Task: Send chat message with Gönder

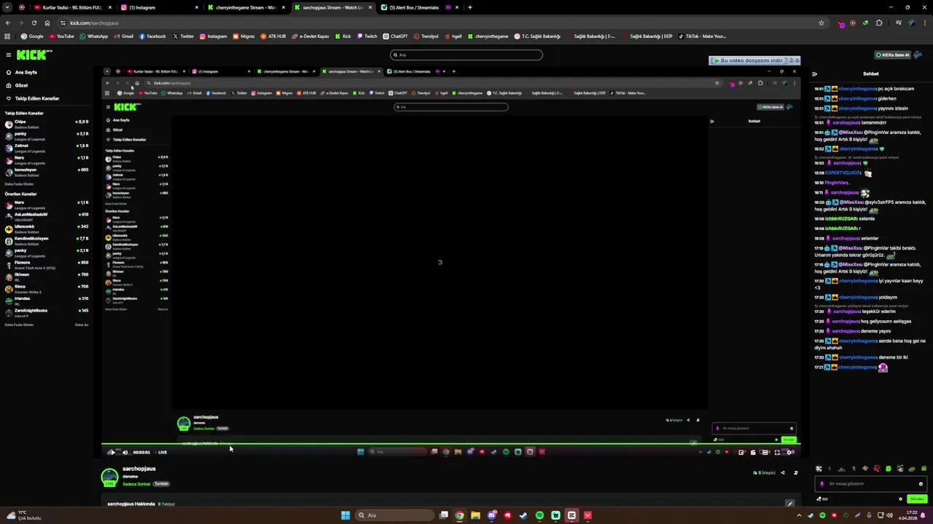Action: 917,499
